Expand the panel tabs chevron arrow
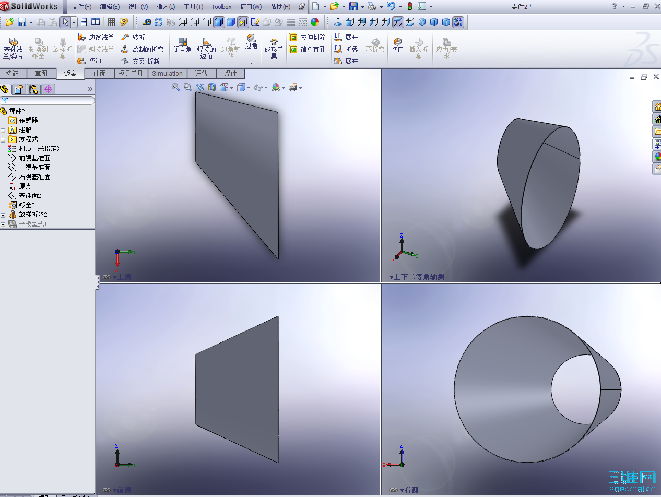The width and height of the screenshot is (661, 497). pos(90,89)
